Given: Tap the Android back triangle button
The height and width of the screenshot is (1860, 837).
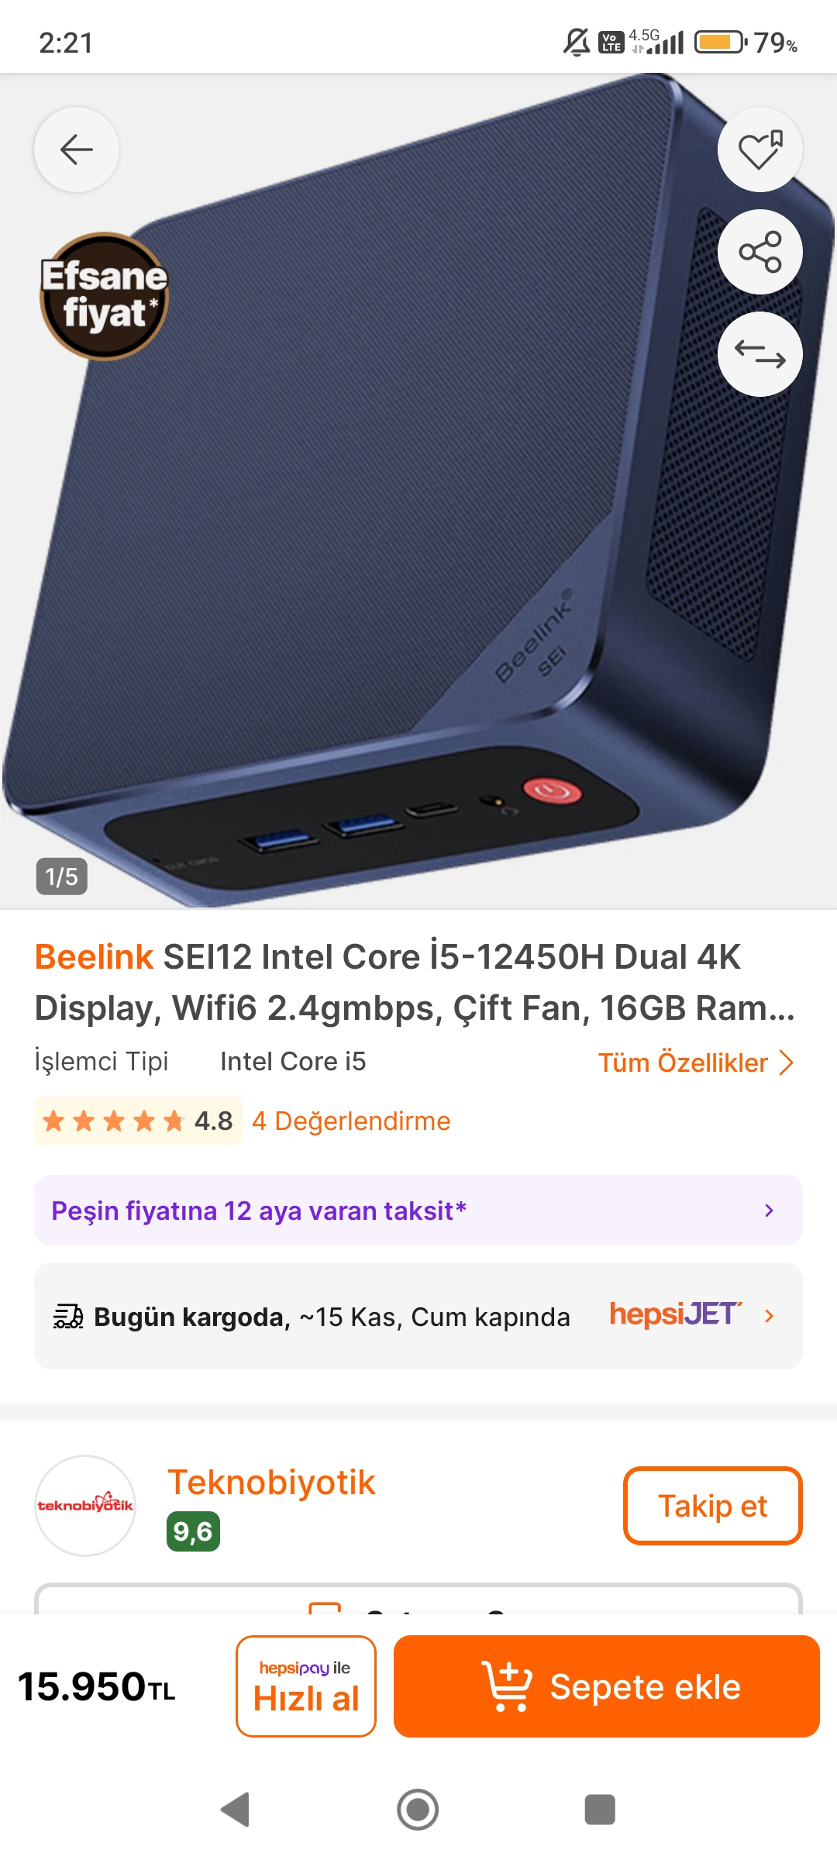Looking at the screenshot, I should pos(236,1810).
